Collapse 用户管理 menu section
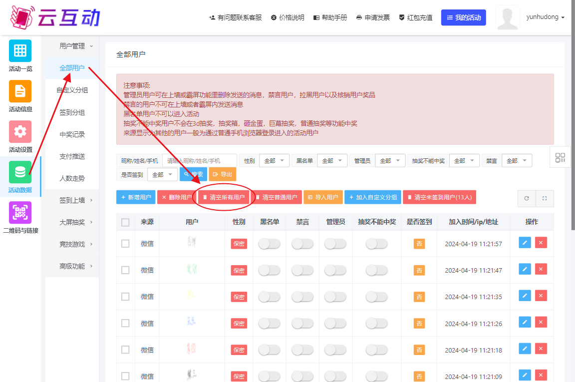Image resolution: width=575 pixels, height=382 pixels. point(72,46)
